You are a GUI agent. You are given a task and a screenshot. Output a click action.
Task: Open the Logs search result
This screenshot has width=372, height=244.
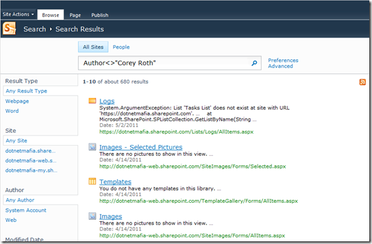(x=106, y=101)
